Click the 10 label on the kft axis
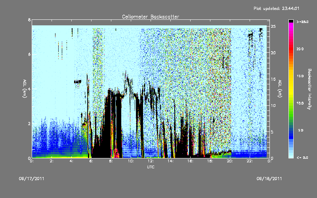Screen dimensions: 317x198 [x=273, y=106]
